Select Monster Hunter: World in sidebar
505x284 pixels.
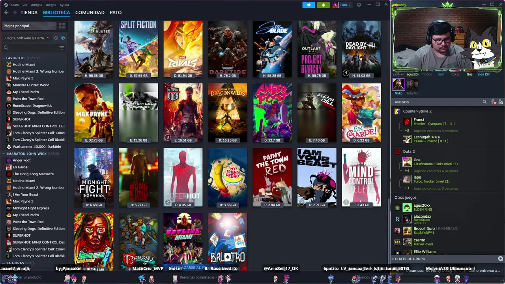click(x=34, y=85)
